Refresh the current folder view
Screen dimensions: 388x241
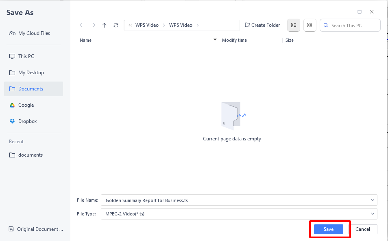pos(116,25)
